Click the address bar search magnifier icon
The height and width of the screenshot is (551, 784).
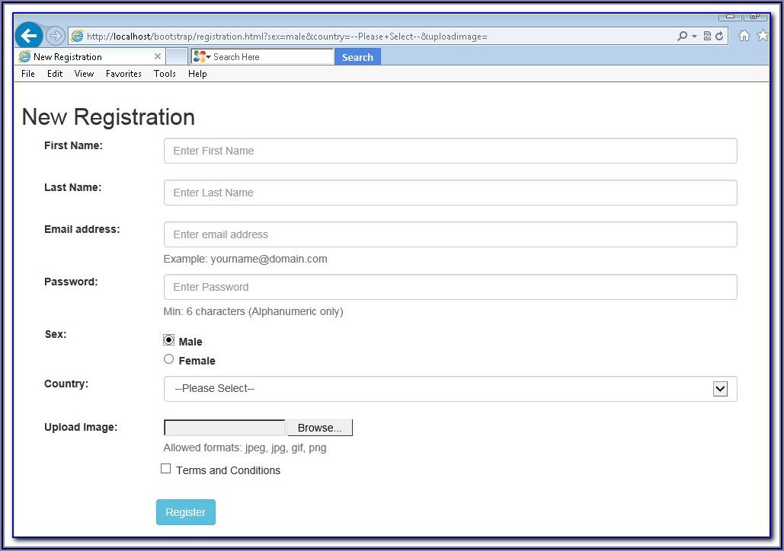tap(682, 36)
